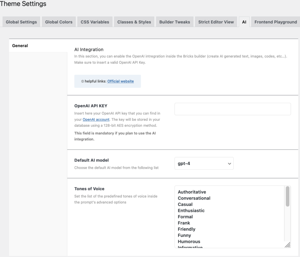The height and width of the screenshot is (257, 300).
Task: Click the Enthusiastic entry in tones list
Action: pos(191,211)
